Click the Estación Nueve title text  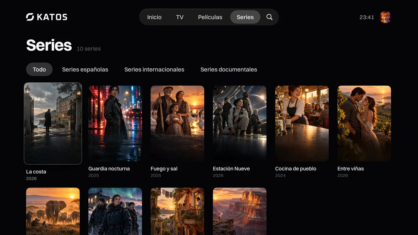pyautogui.click(x=231, y=168)
